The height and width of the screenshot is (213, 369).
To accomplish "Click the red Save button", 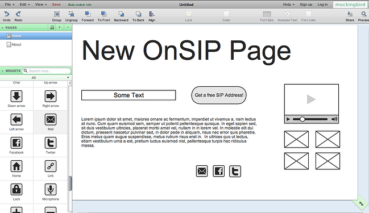I will point(56,5).
